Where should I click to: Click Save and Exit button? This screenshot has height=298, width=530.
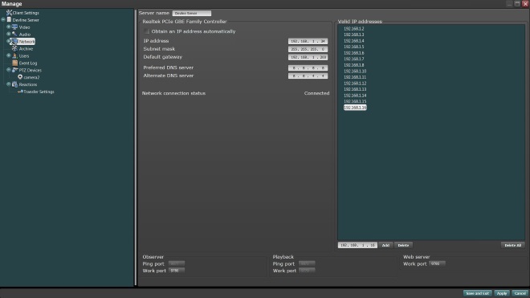coord(477,293)
